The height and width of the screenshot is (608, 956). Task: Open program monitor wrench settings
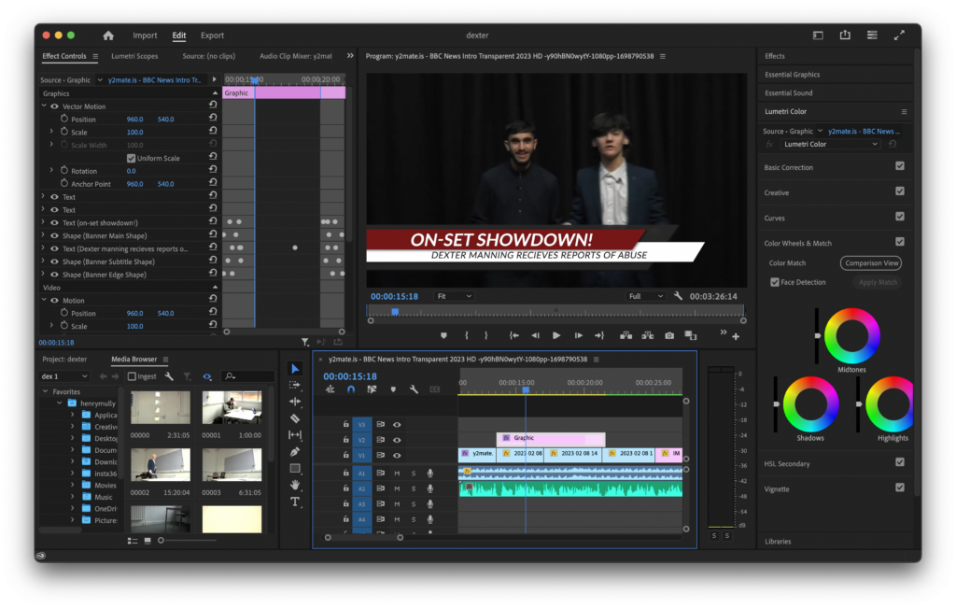tap(678, 296)
